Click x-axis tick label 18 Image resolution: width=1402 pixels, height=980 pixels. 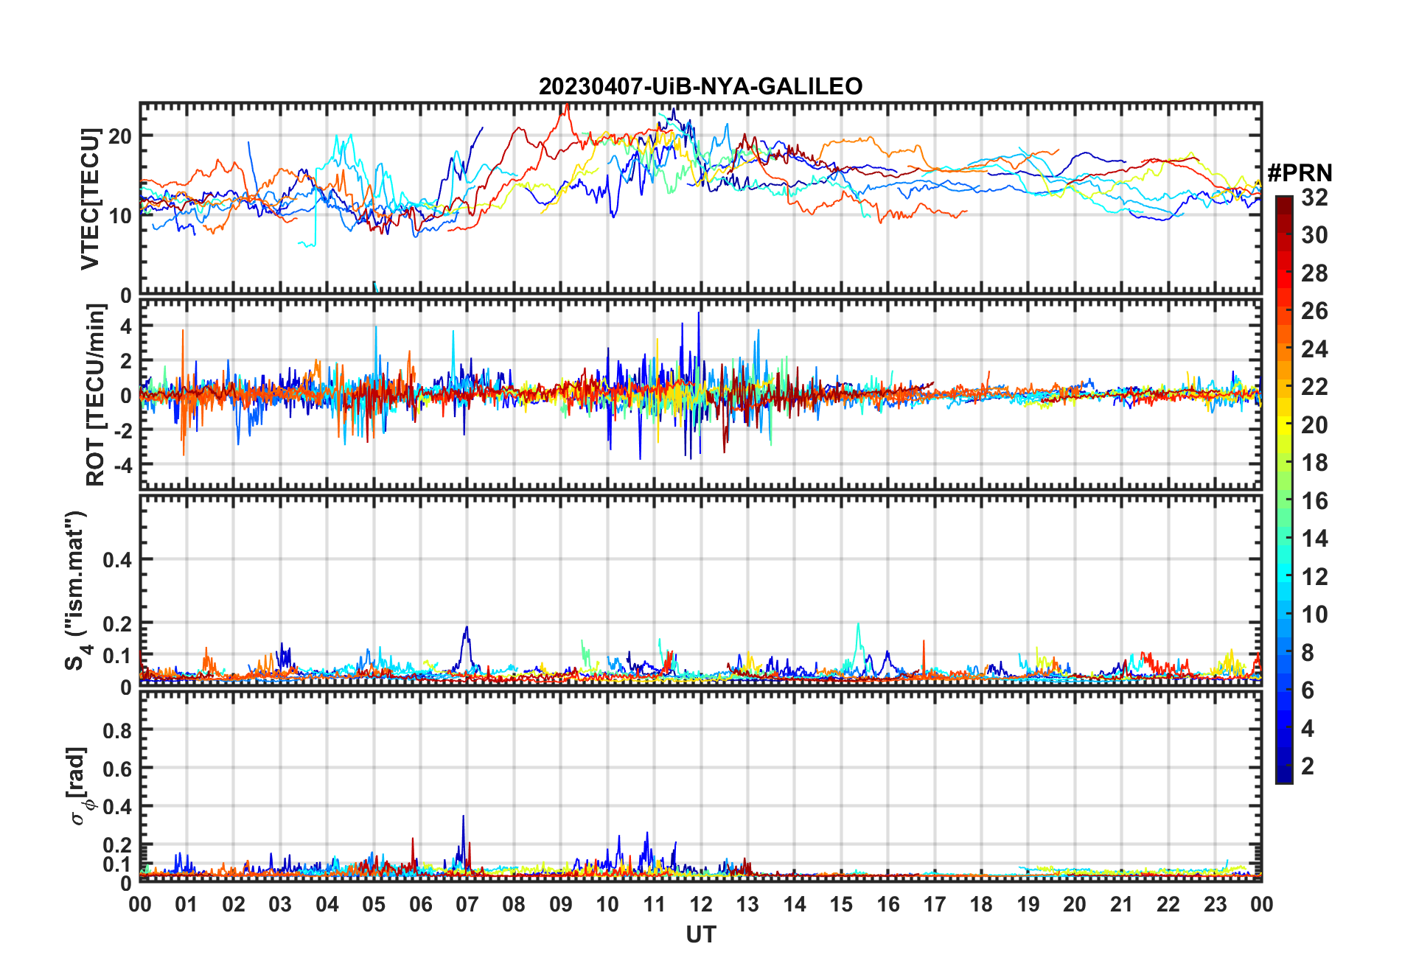(981, 904)
